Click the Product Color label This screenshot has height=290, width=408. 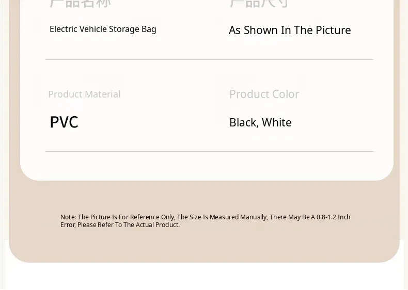(264, 94)
